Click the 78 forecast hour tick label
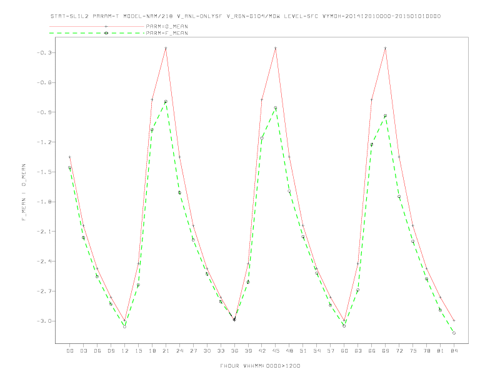The image size is (495, 382). pyautogui.click(x=427, y=351)
